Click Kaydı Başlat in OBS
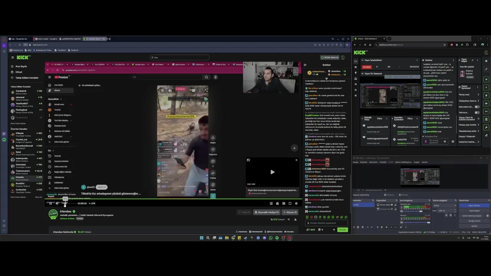The height and width of the screenshot is (276, 491). tap(475, 211)
